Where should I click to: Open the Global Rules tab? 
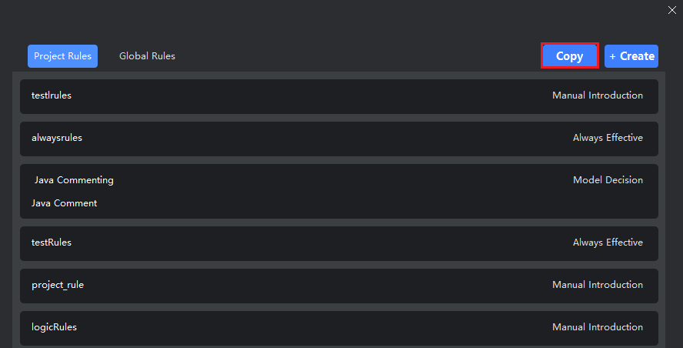click(147, 56)
